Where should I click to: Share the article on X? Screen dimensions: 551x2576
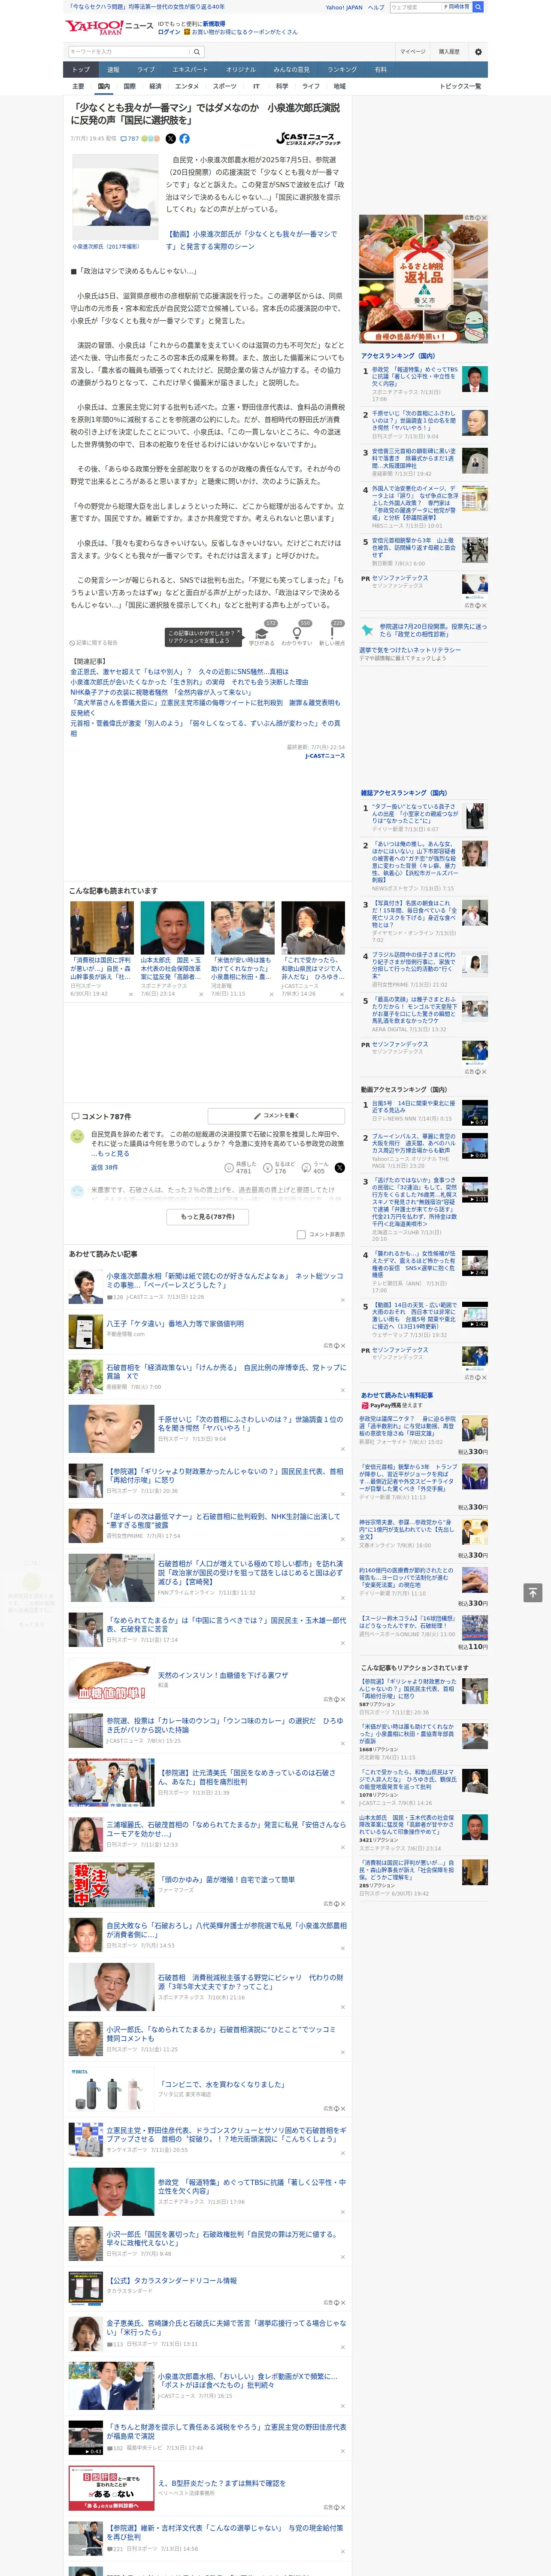coord(170,139)
